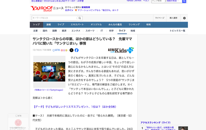Click the photo caption 写真はイメージ/GettyImages
Screen dimensions: 206x130
click(49, 90)
